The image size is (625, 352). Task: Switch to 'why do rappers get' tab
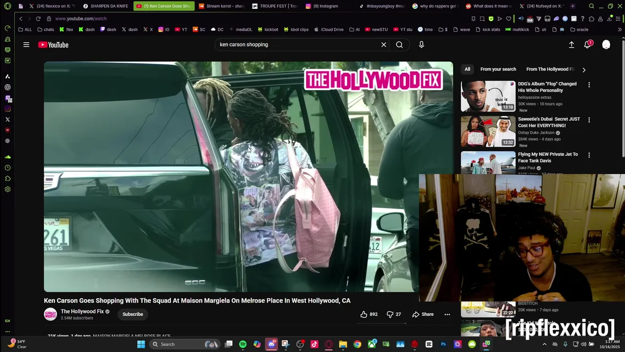click(434, 6)
